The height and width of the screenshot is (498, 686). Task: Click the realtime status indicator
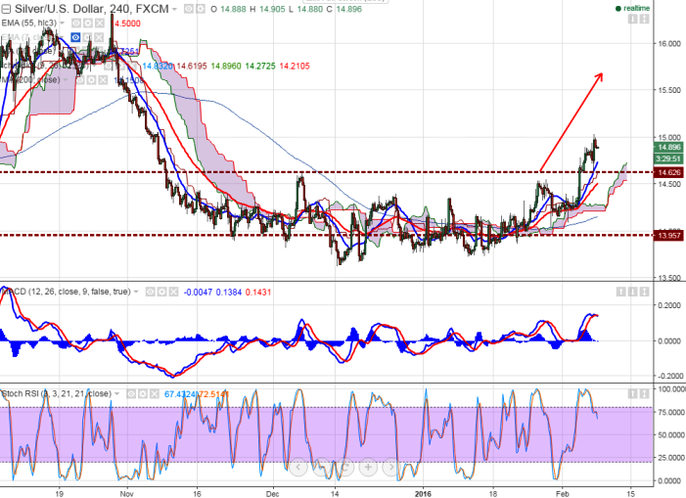(632, 8)
